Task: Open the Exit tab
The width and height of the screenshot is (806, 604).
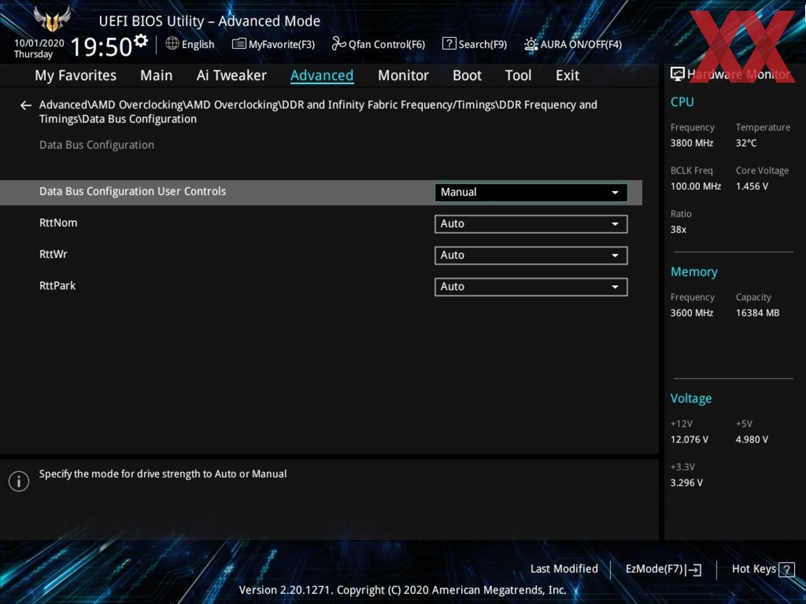Action: click(567, 75)
